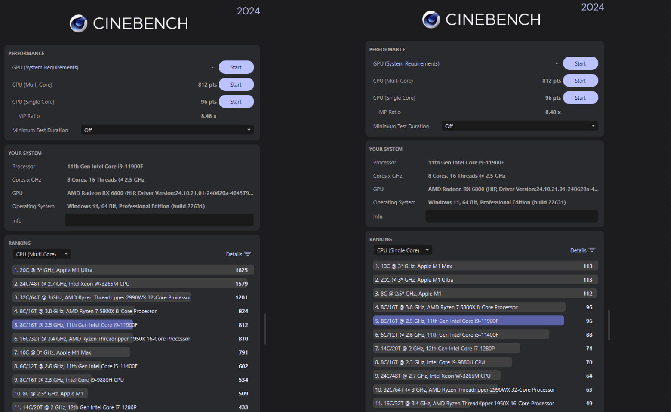This screenshot has height=412, width=671.
Task: Open CPU (Multi Core) ranking dropdown
Action: [x=42, y=254]
